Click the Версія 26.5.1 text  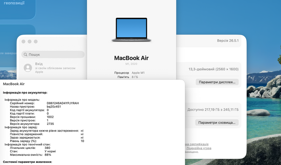[228, 41]
